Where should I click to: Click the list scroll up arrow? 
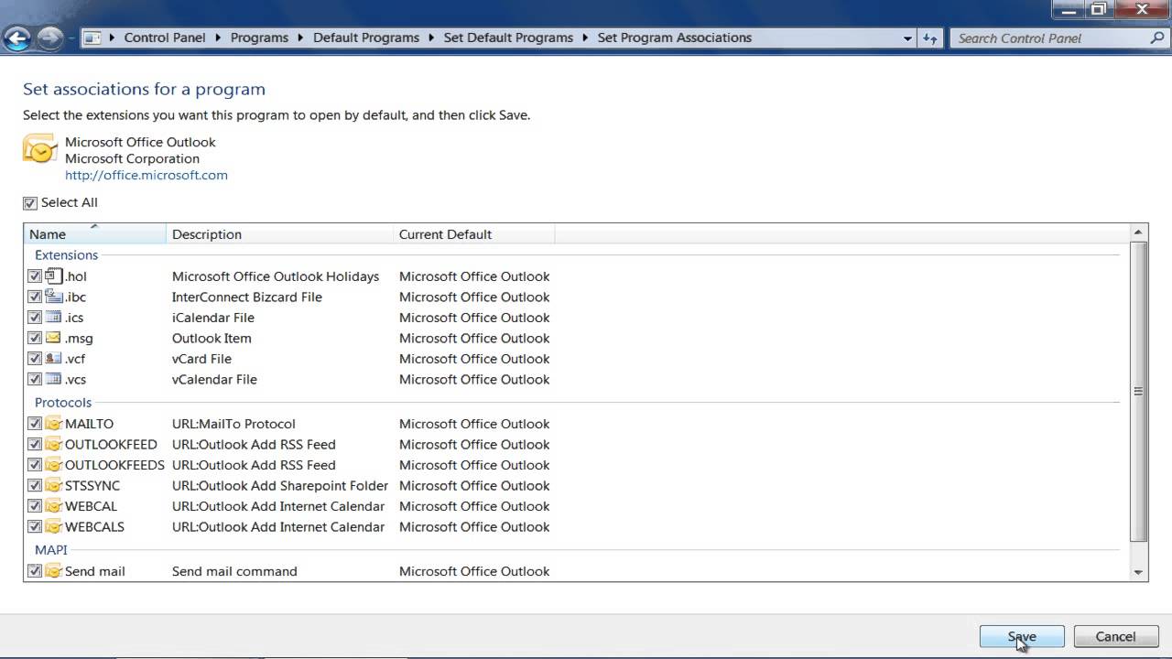1139,232
